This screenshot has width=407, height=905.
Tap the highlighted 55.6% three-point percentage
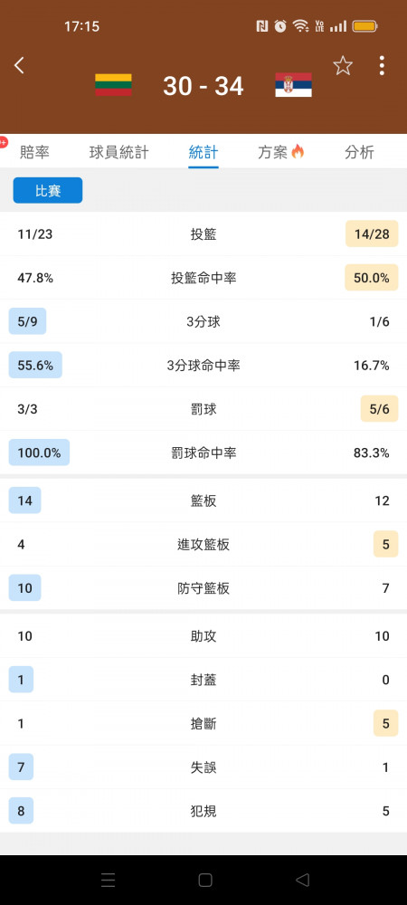(35, 365)
